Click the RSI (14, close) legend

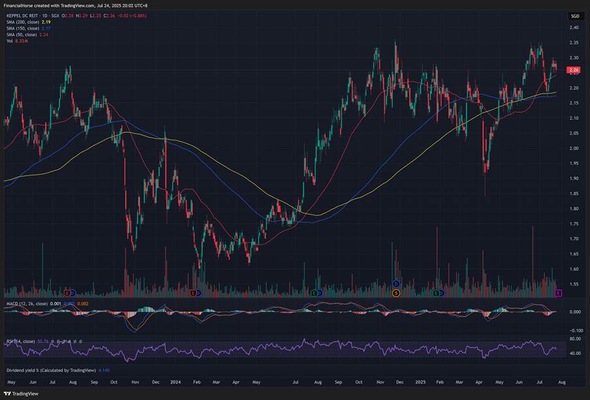point(21,341)
